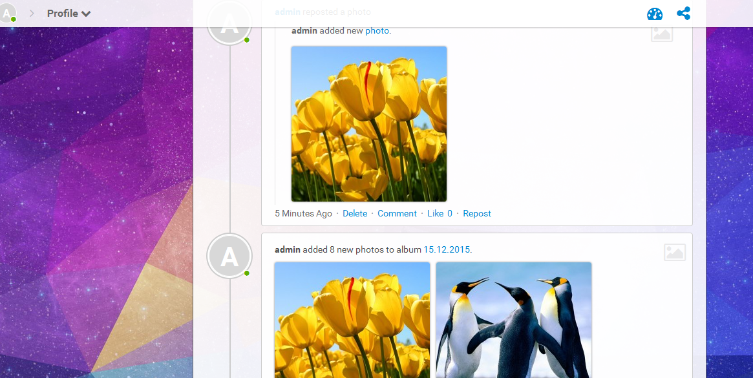Screen dimensions: 753x378
Task: Click admin name in the album post
Action: point(288,249)
